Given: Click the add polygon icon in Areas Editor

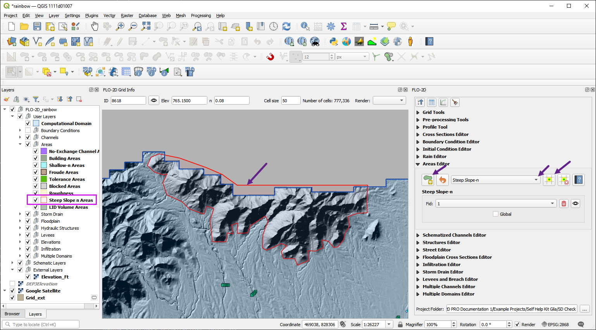Looking at the screenshot, I should [428, 180].
